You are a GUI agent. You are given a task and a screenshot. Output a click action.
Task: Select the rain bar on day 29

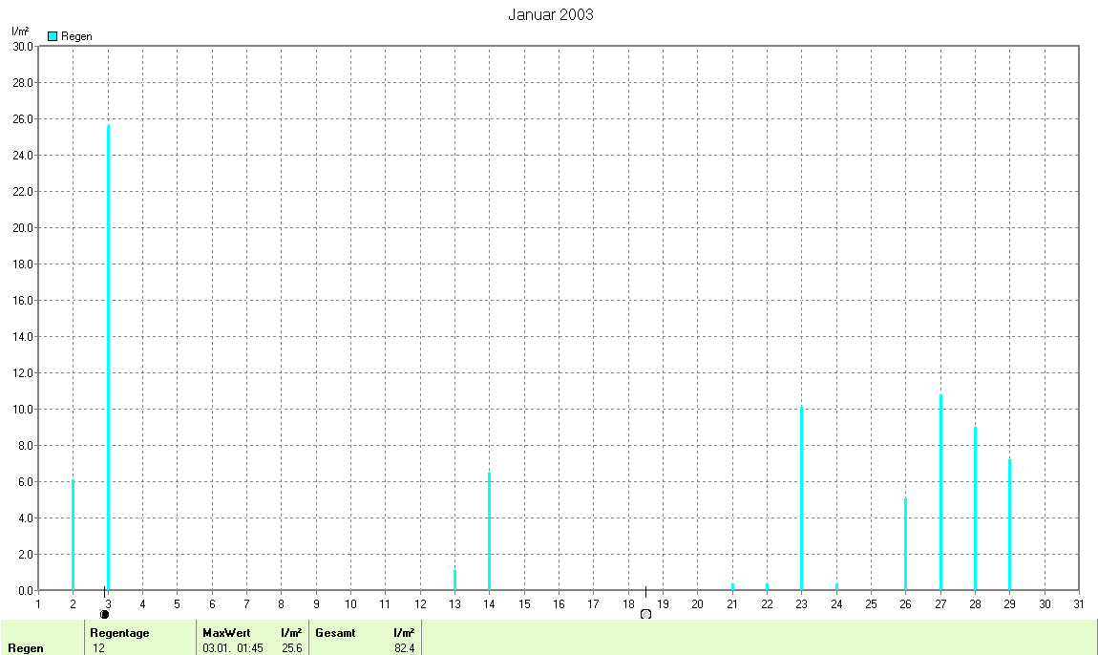[x=1009, y=524]
